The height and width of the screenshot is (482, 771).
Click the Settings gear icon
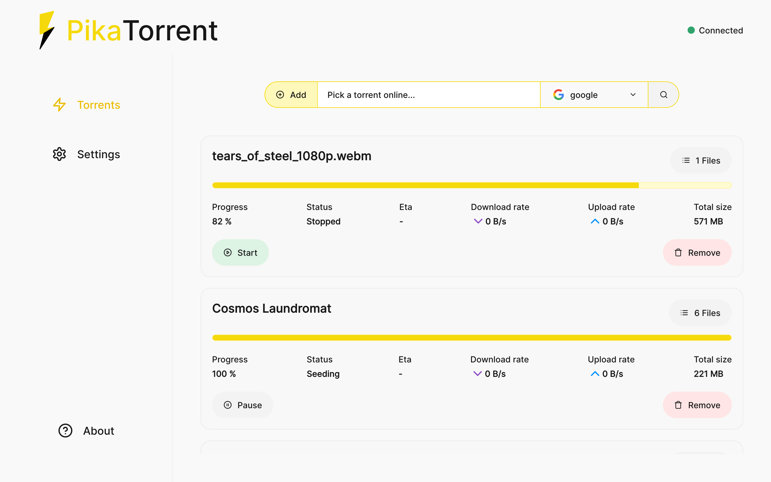59,154
